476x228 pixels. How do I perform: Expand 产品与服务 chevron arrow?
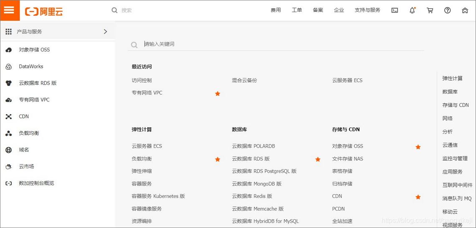point(105,32)
